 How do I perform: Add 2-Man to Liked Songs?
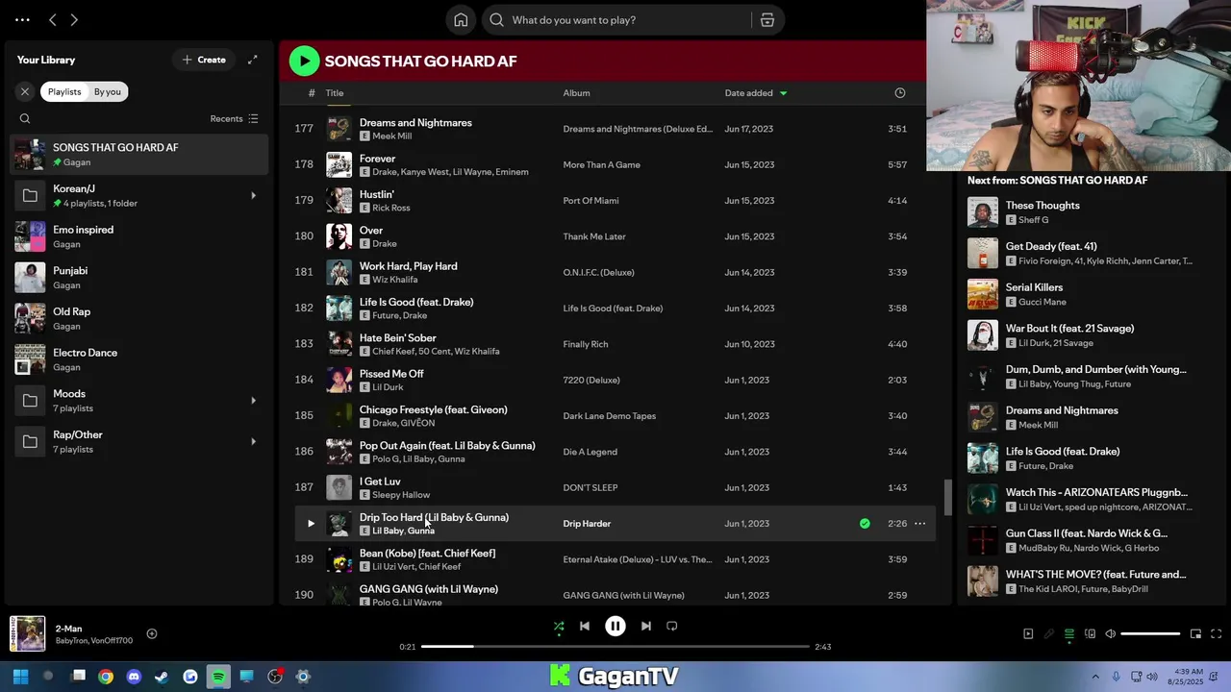(152, 633)
